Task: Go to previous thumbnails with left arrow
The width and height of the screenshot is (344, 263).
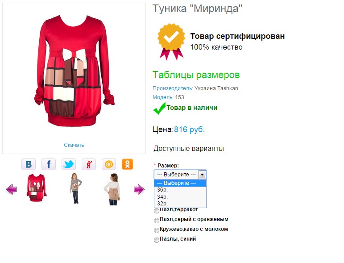Action: point(11,189)
